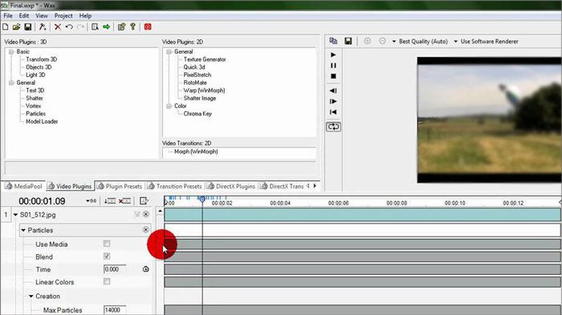Open the File menu
This screenshot has width=562, height=315.
pos(8,16)
